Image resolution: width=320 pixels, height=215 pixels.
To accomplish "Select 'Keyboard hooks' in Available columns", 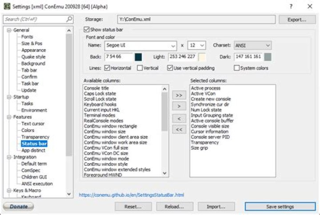I will point(100,105).
